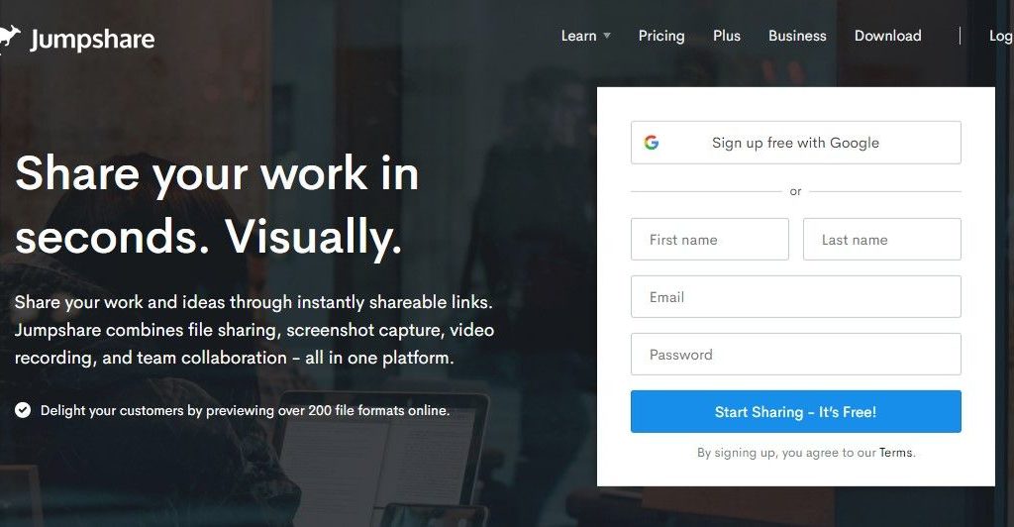Expand the Learn dropdown arrow
Viewport: 1014px width, 527px height.
click(607, 36)
